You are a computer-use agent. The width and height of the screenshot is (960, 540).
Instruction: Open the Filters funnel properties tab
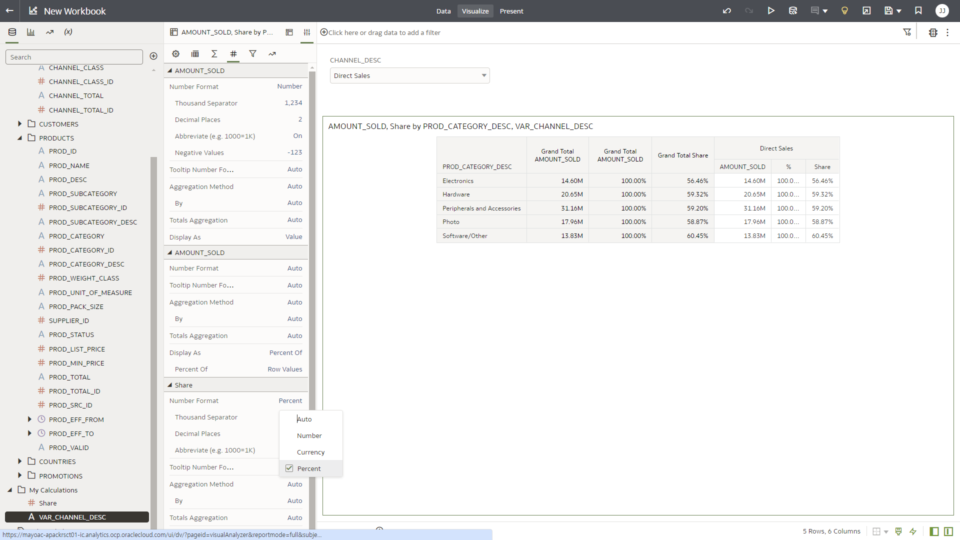pos(253,54)
